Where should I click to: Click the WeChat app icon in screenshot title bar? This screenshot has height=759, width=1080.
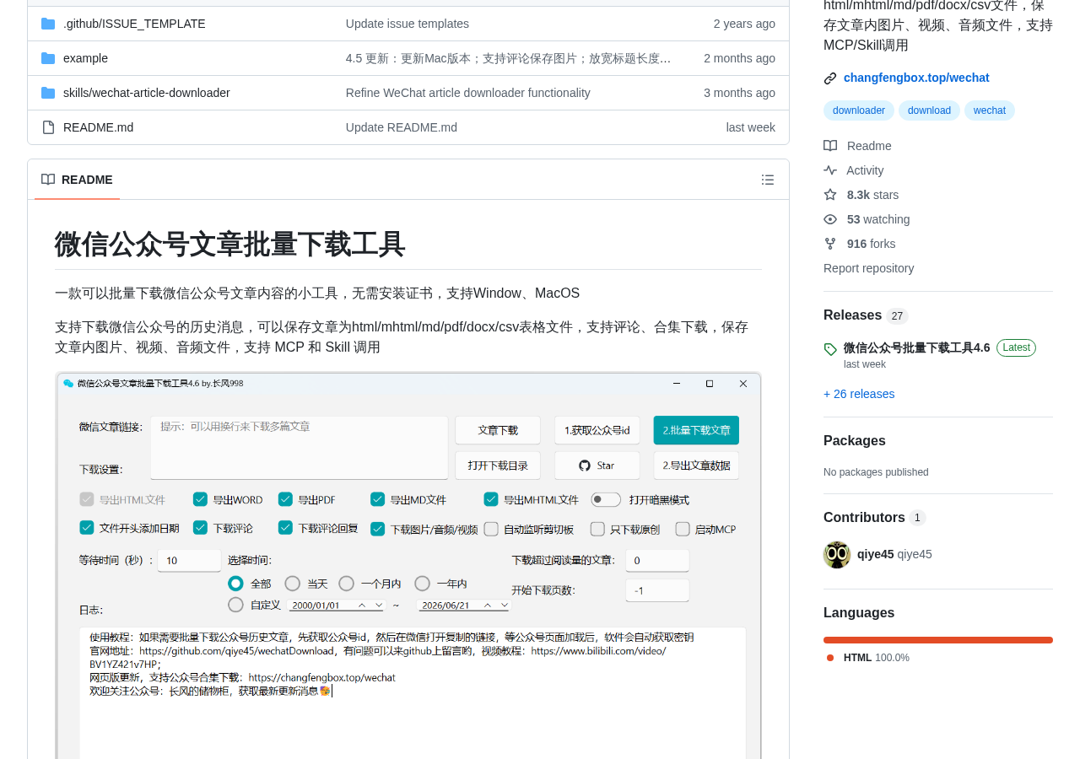pyautogui.click(x=68, y=383)
